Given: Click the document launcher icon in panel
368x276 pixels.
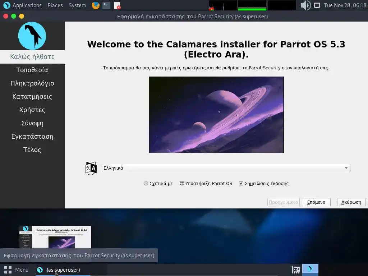Looking at the screenshot, I should coord(117,5).
